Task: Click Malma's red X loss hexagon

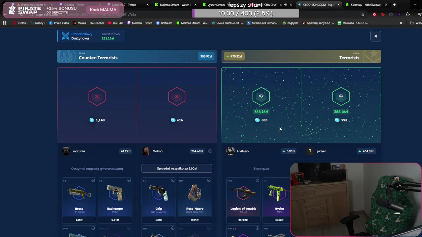Action: [x=177, y=96]
